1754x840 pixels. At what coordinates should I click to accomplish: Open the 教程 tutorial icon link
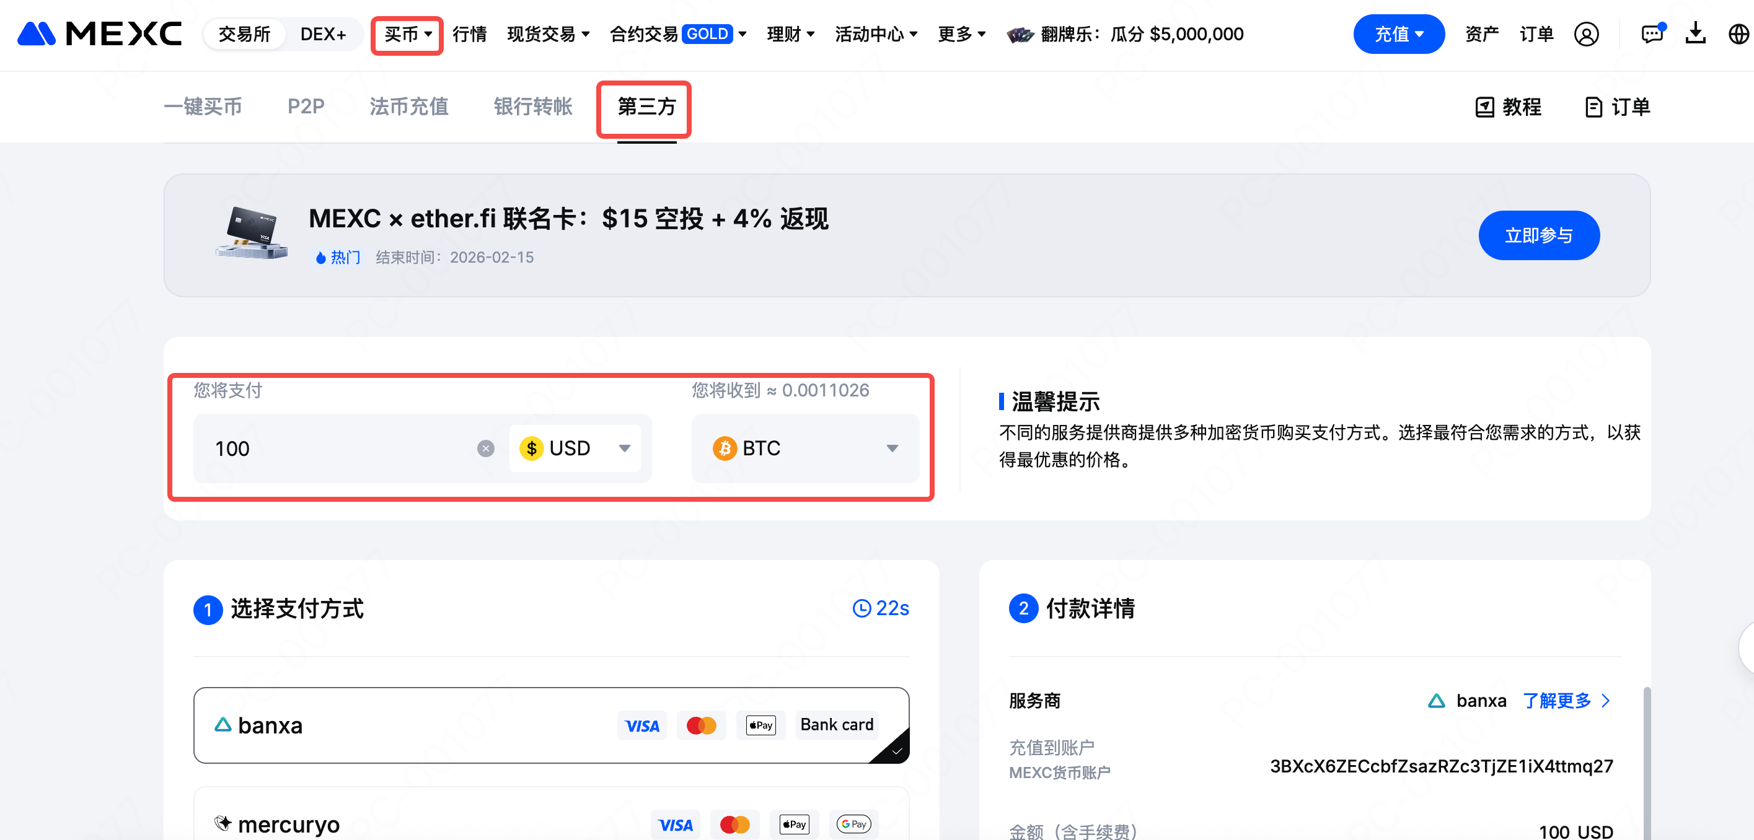click(x=1509, y=107)
